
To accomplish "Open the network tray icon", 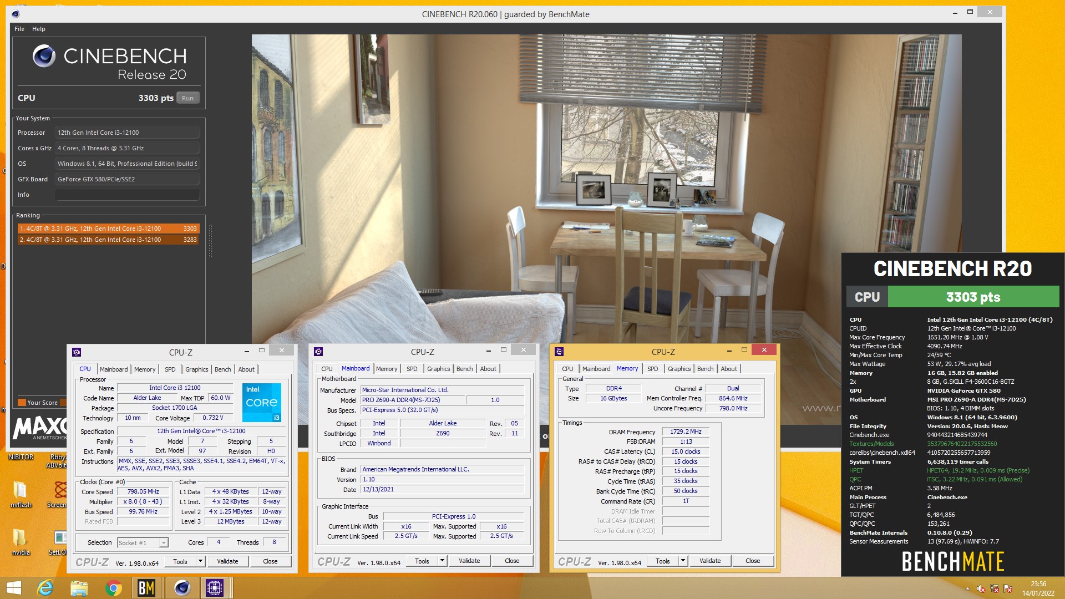I will click(x=995, y=588).
